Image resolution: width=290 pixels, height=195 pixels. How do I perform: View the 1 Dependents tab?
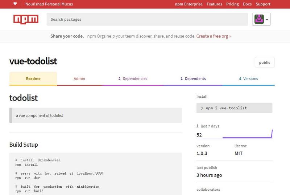pyautogui.click(x=193, y=78)
